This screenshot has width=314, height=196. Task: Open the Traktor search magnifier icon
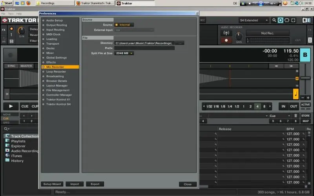click(x=274, y=20)
